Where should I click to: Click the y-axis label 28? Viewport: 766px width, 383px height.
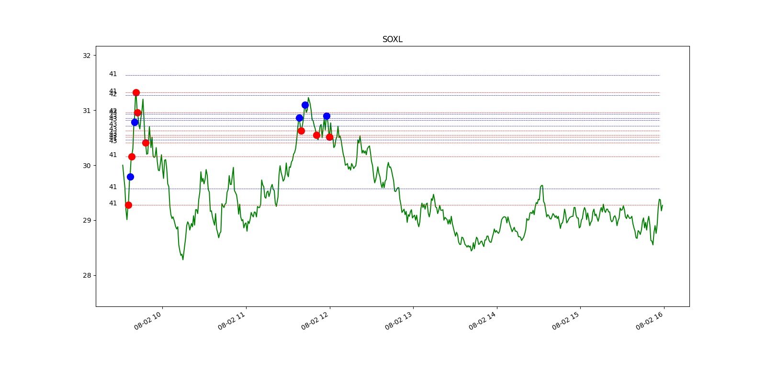87,275
